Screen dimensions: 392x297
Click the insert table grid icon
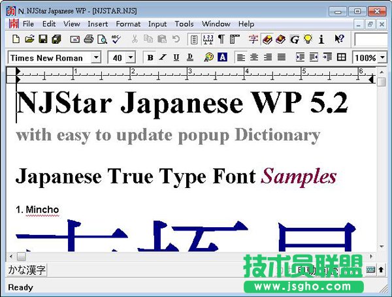tap(341, 57)
